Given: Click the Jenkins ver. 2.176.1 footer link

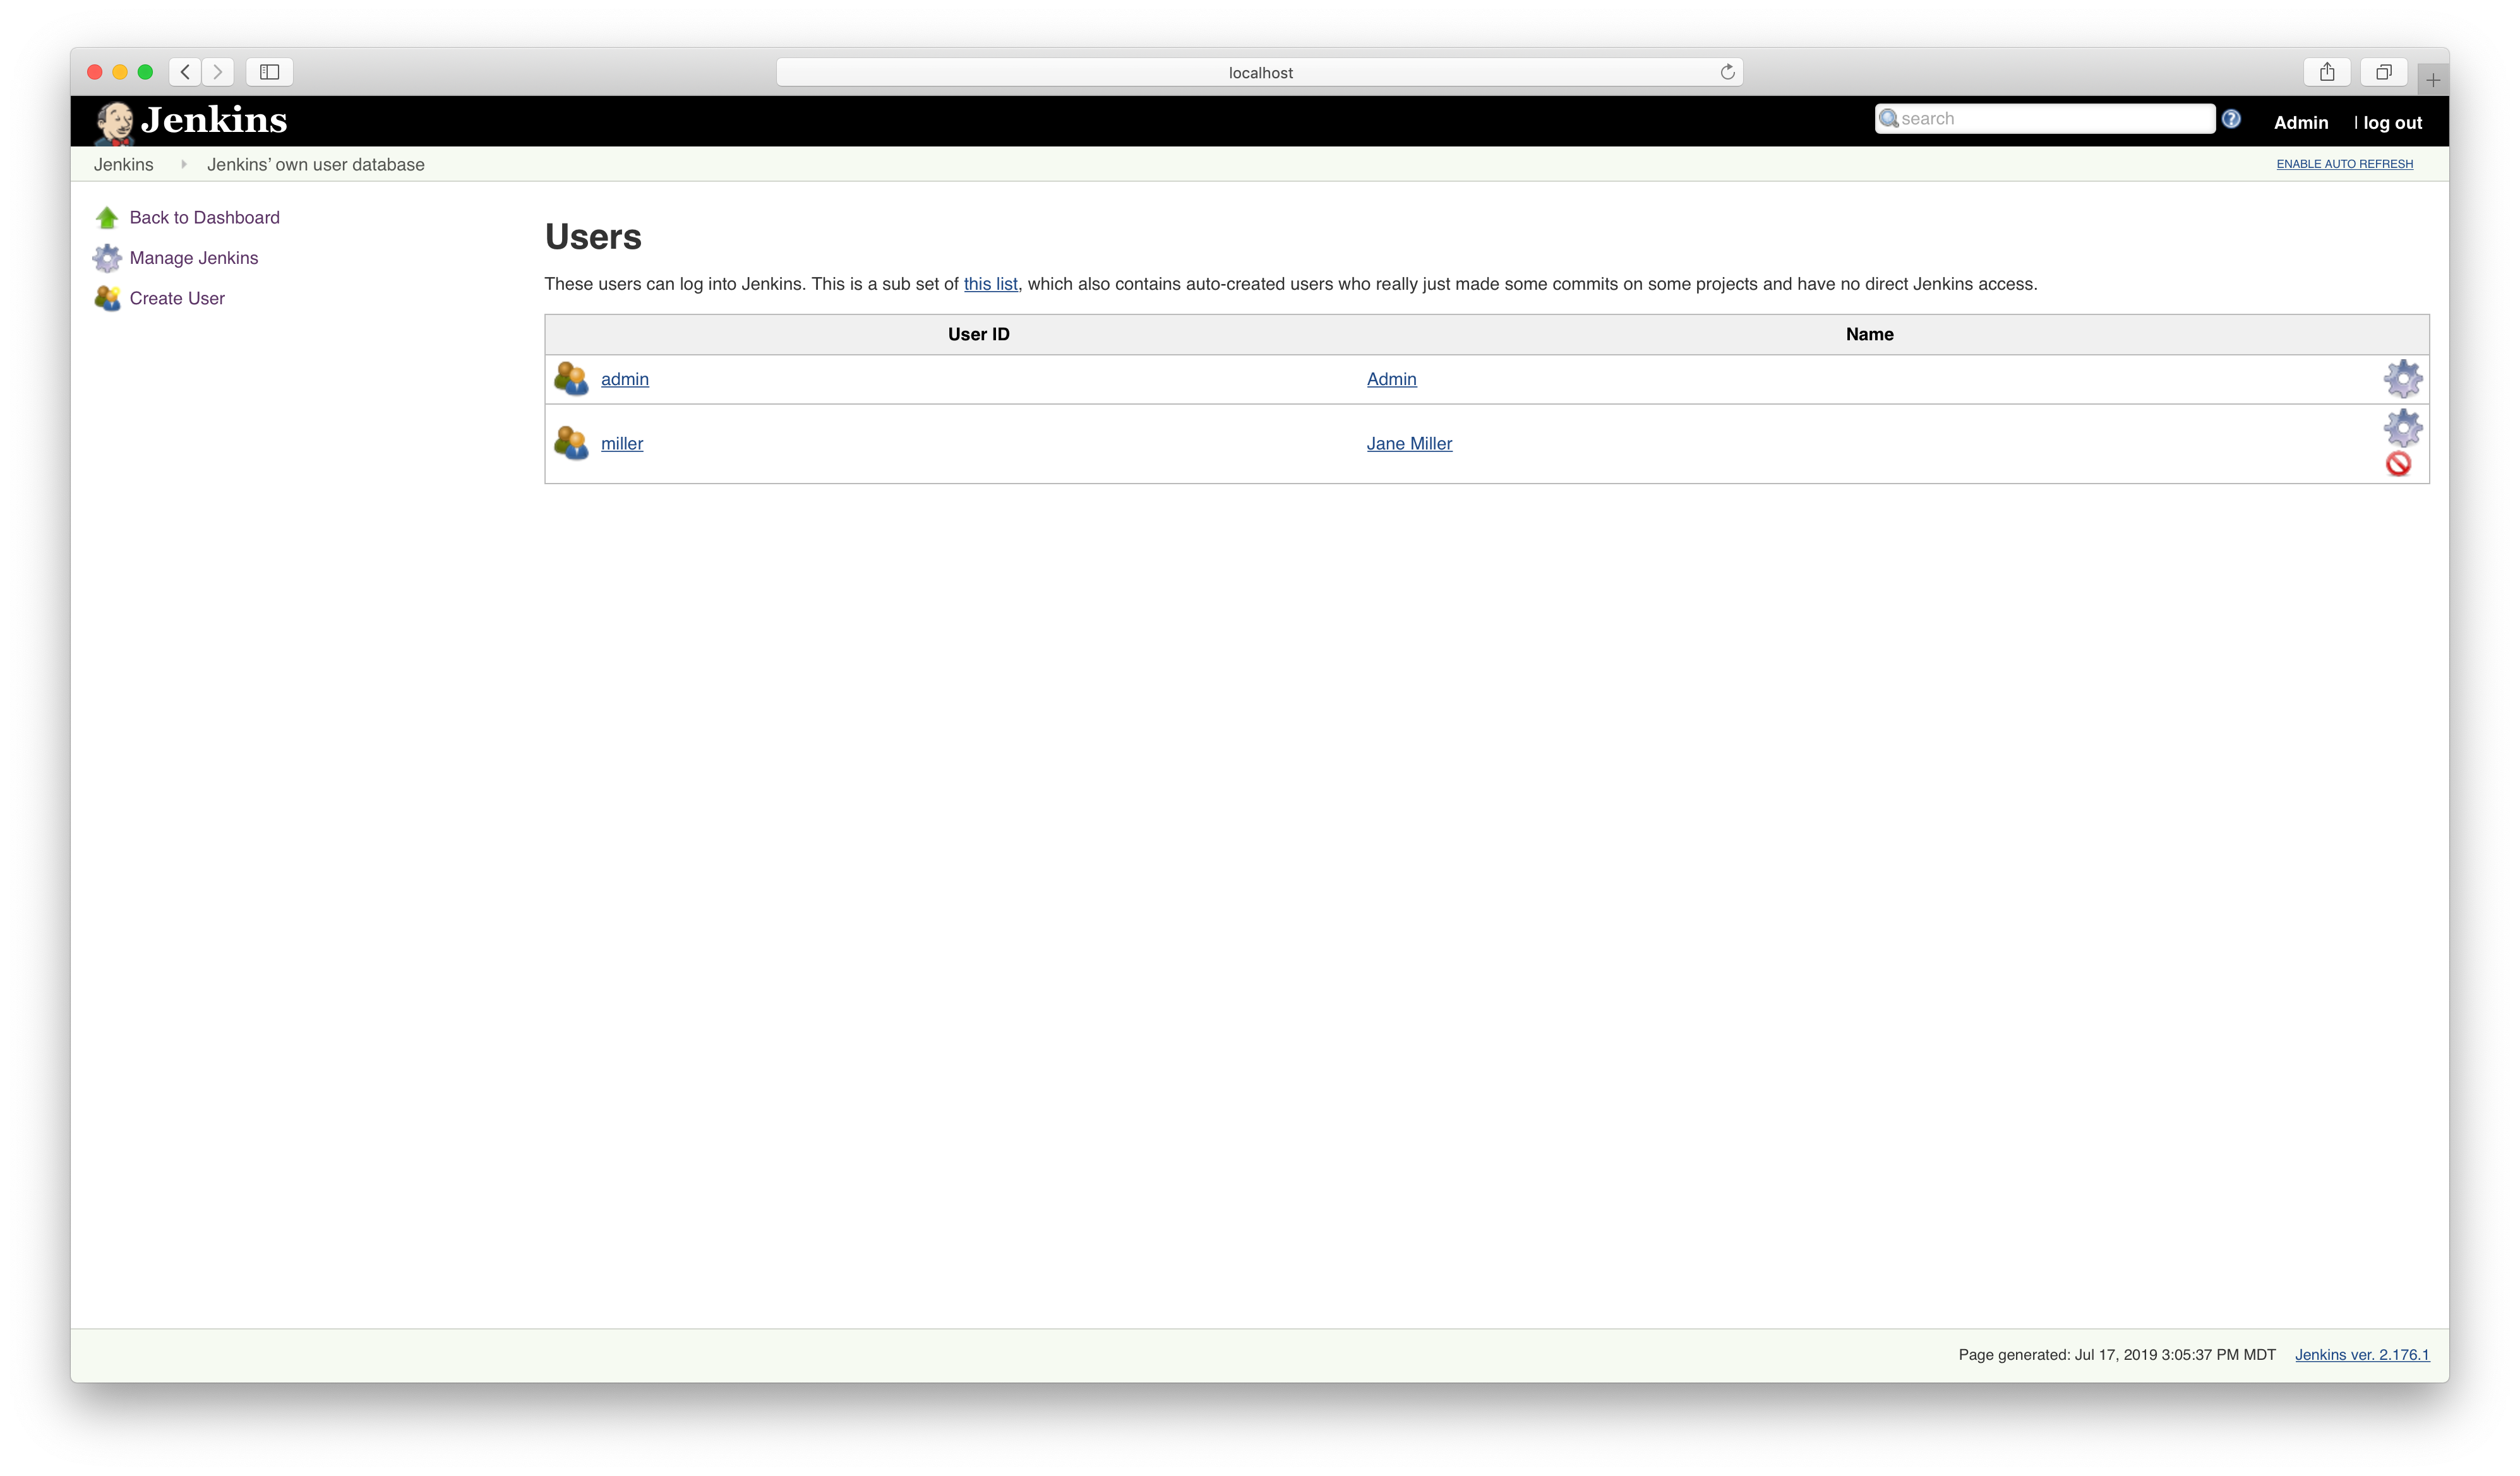Looking at the screenshot, I should (2362, 1354).
